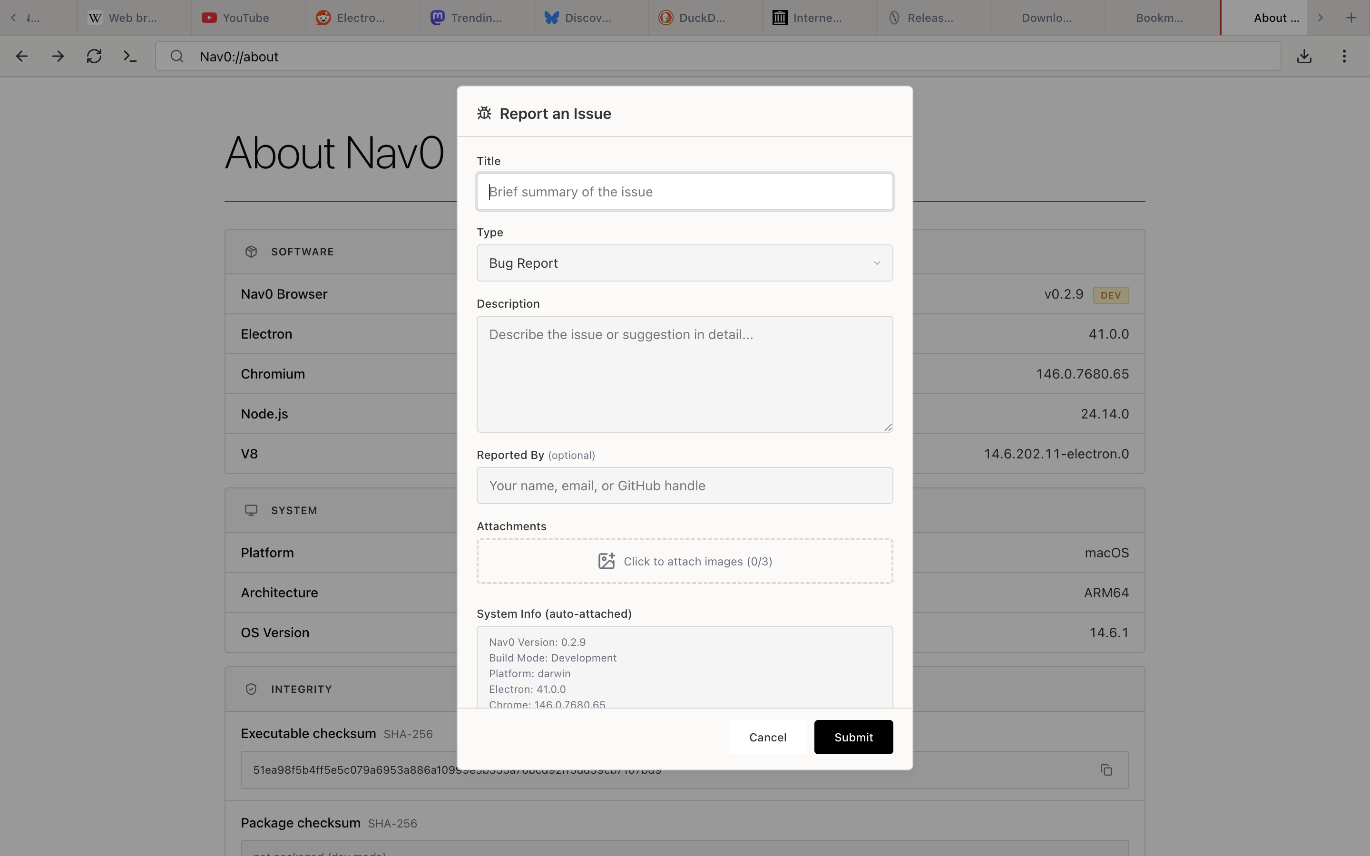Click the Internet Archive tab favicon
The height and width of the screenshot is (856, 1370).
(x=780, y=18)
